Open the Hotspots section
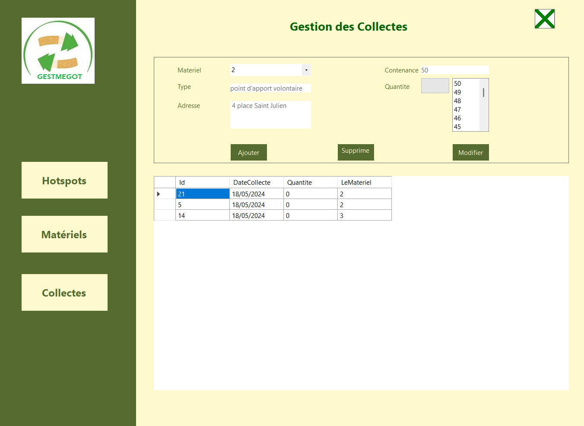Viewport: 584px width, 426px height. pos(64,180)
